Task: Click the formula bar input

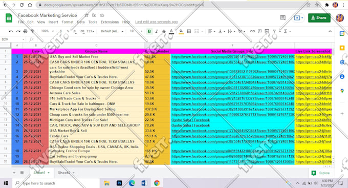Action: (184, 39)
